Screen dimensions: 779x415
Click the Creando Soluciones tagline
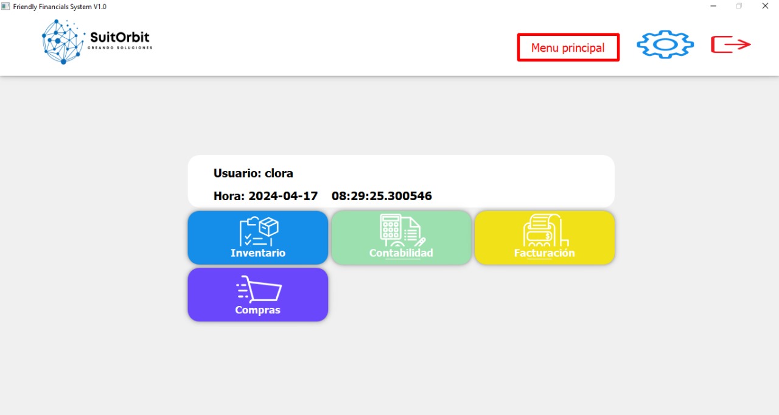tap(120, 47)
